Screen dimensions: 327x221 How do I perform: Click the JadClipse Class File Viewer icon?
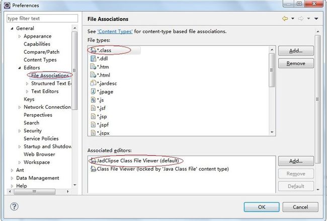pyautogui.click(x=93, y=160)
